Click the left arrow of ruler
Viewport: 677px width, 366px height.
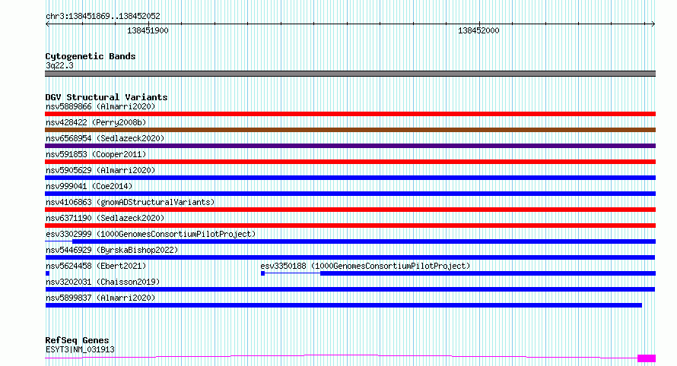coord(47,24)
